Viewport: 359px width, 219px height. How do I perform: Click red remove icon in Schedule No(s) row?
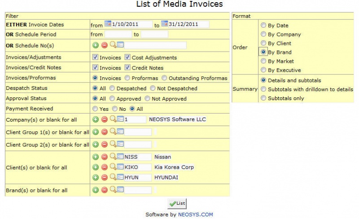click(x=105, y=45)
